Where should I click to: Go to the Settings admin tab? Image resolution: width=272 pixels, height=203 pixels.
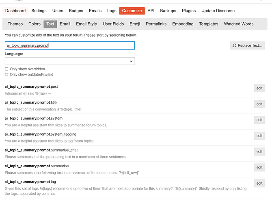pyautogui.click(x=39, y=11)
